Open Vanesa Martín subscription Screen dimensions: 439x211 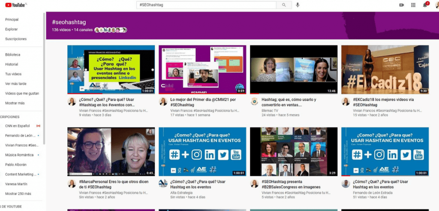point(16,184)
